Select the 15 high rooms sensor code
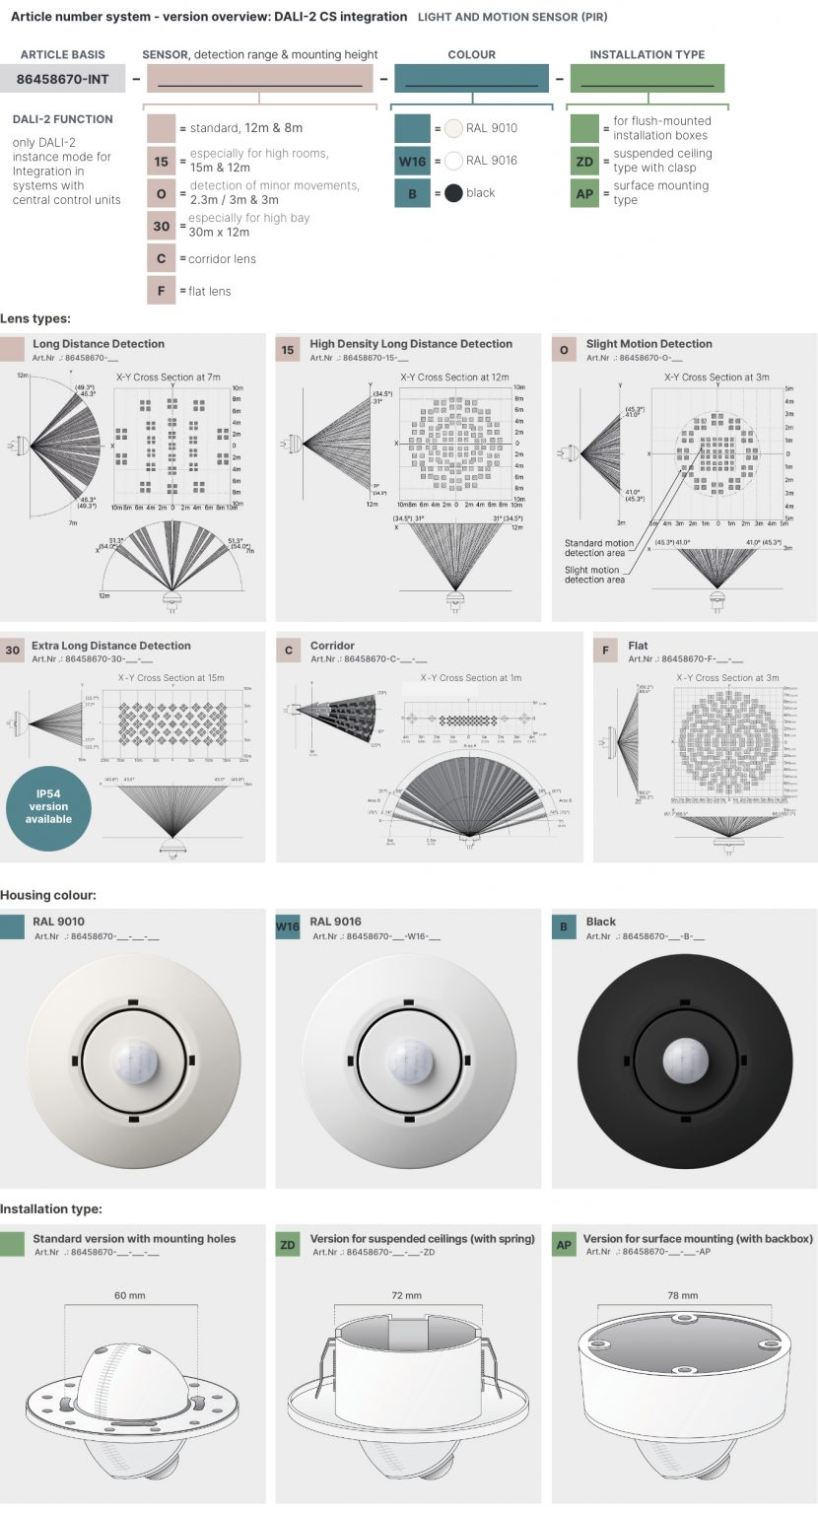818x1514 pixels. click(x=162, y=161)
